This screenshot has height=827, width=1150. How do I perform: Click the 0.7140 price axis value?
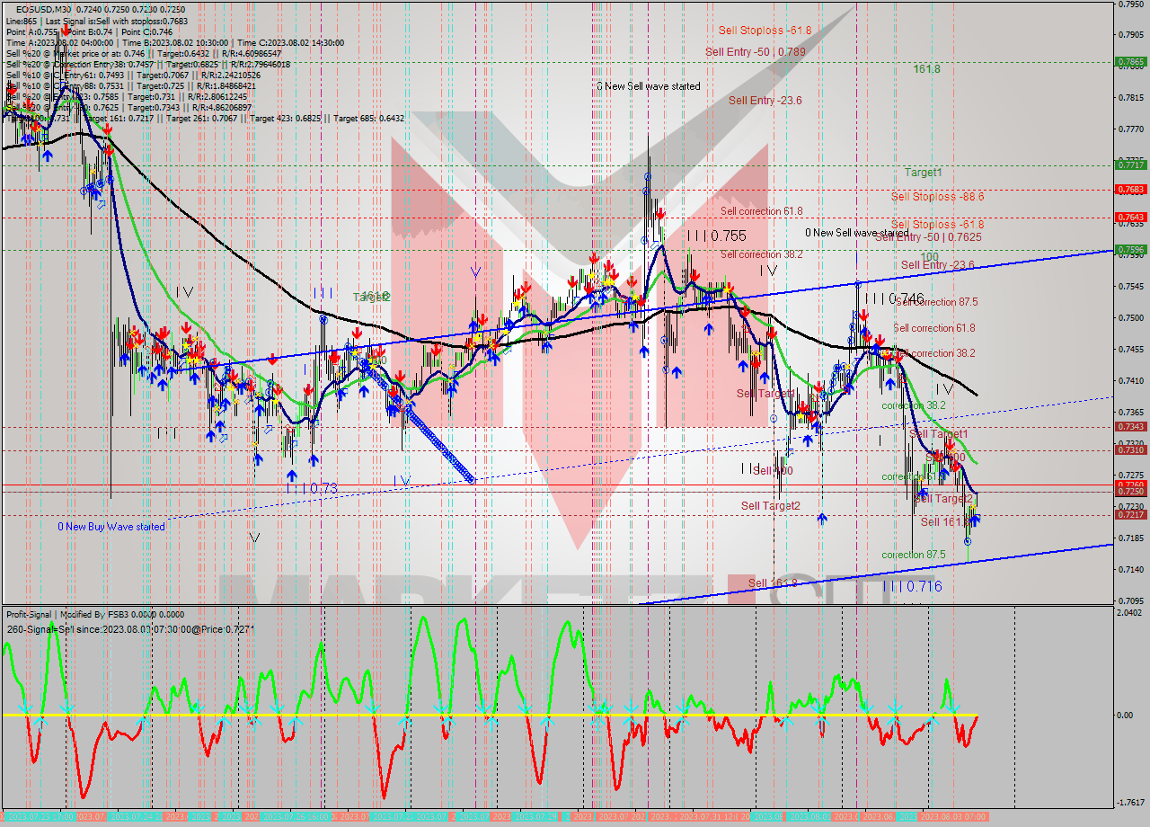pyautogui.click(x=1131, y=569)
